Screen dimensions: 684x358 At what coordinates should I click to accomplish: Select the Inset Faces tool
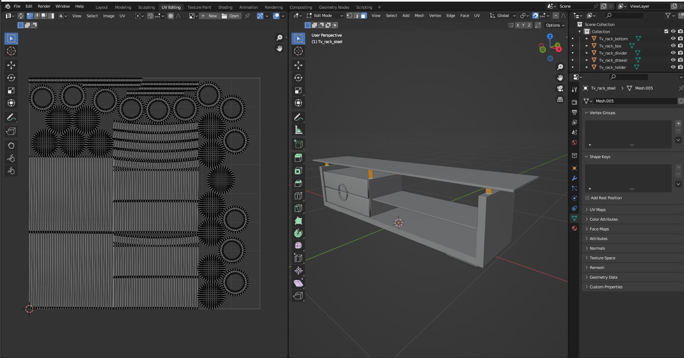point(298,171)
